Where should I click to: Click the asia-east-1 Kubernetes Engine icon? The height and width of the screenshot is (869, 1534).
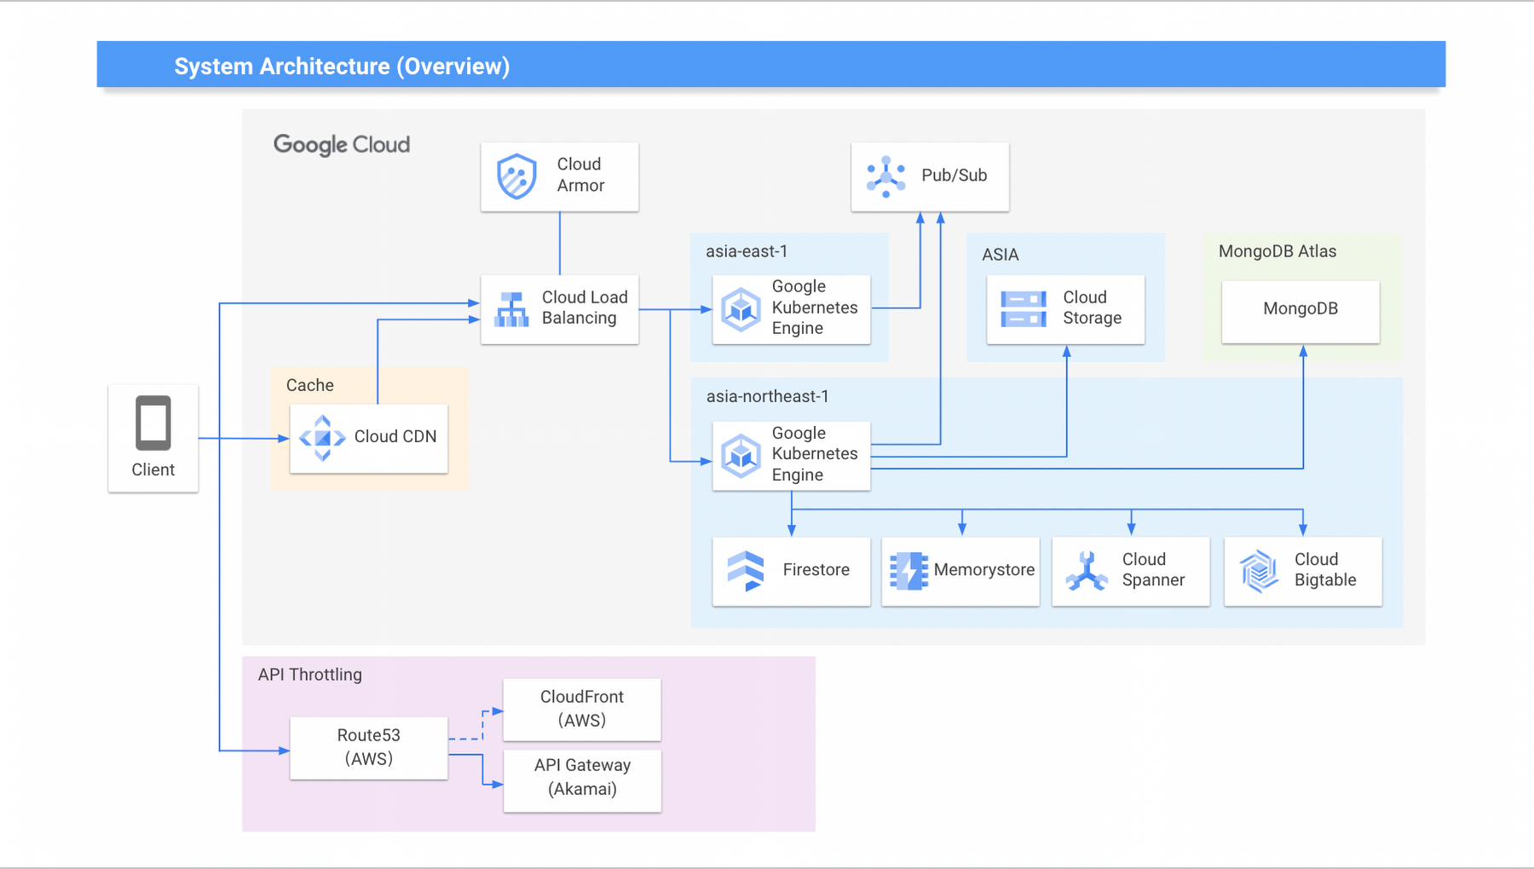[741, 309]
